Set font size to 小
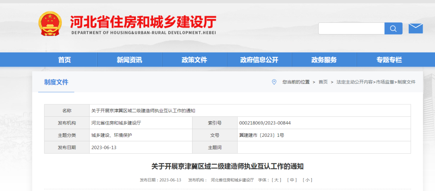435x191 pixels. coord(307,180)
